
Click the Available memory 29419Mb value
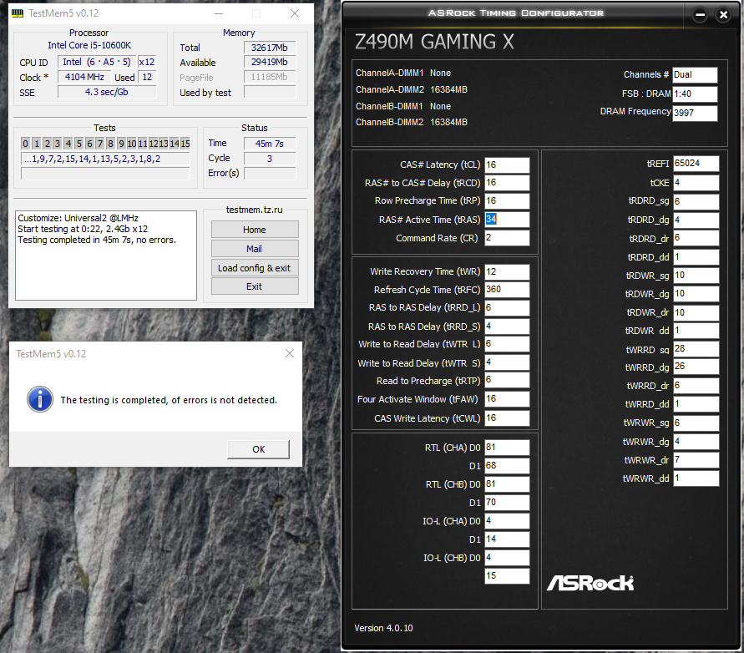coord(270,62)
